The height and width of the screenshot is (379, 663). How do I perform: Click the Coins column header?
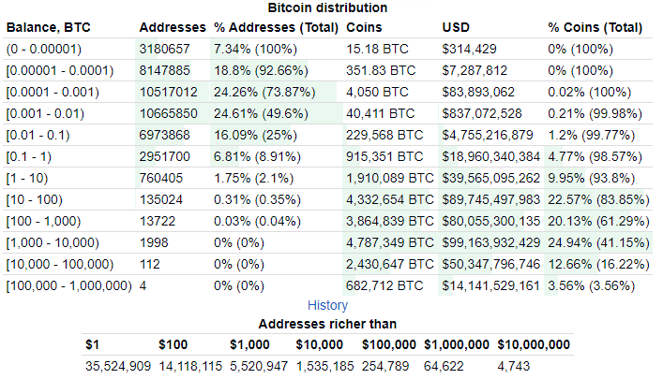point(364,26)
